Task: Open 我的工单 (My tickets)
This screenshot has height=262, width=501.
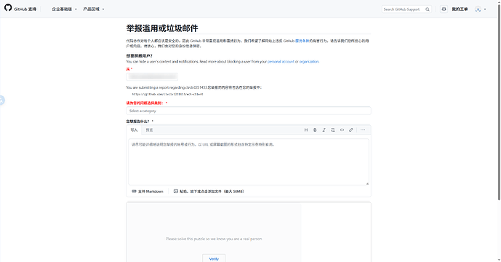Action: coord(460,9)
